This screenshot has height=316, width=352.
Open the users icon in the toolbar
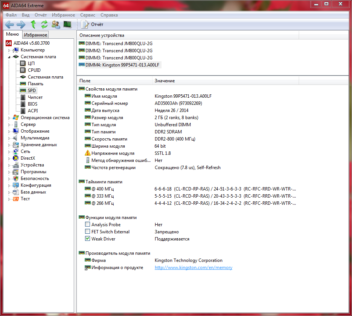click(x=56, y=24)
